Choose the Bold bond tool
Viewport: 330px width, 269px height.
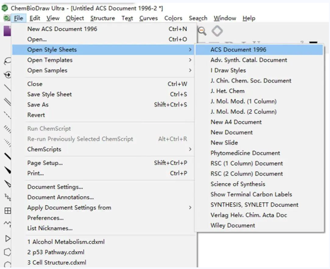click(8, 156)
